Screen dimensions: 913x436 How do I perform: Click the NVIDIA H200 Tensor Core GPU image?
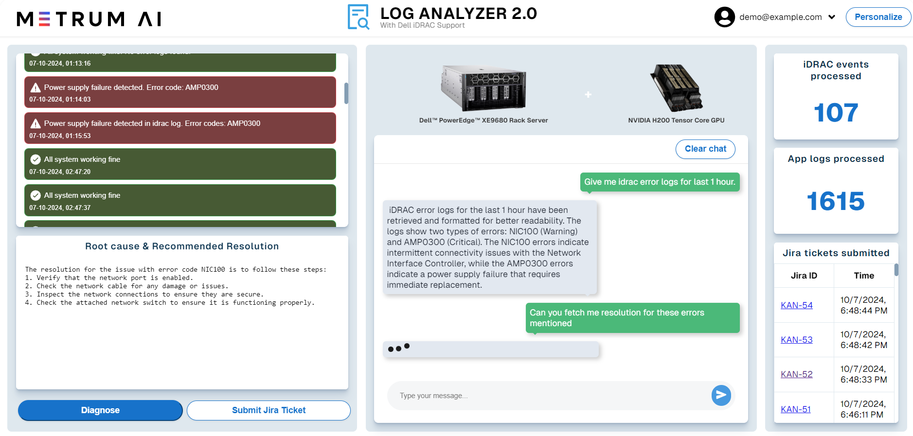[676, 88]
